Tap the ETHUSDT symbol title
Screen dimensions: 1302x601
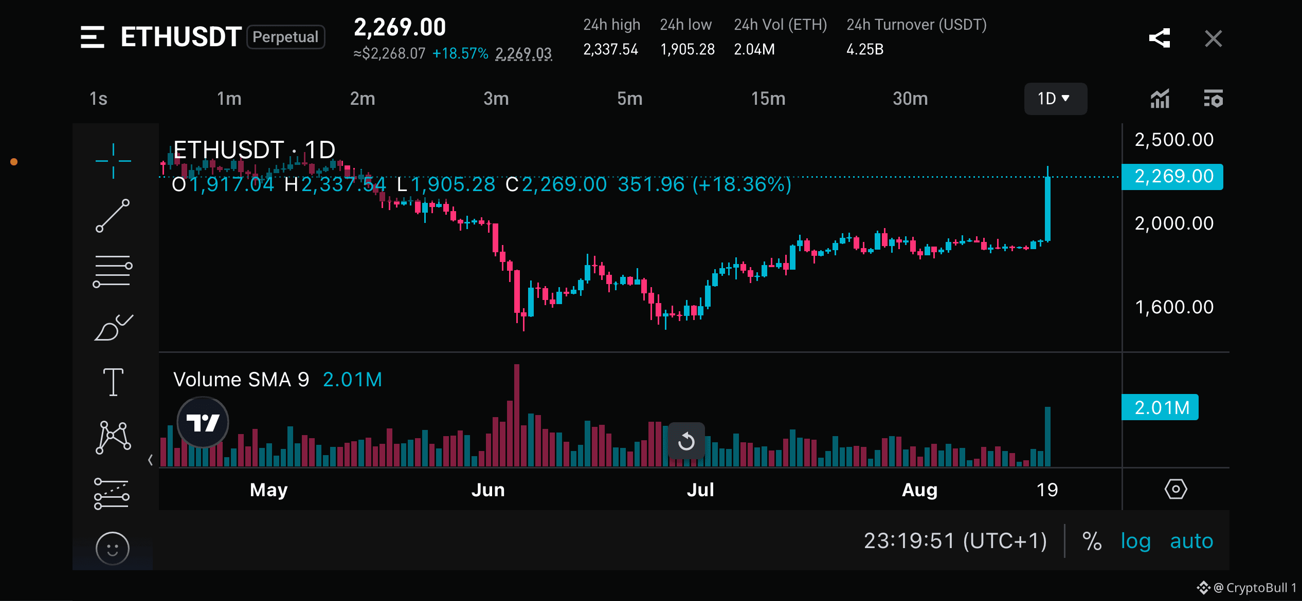click(181, 37)
